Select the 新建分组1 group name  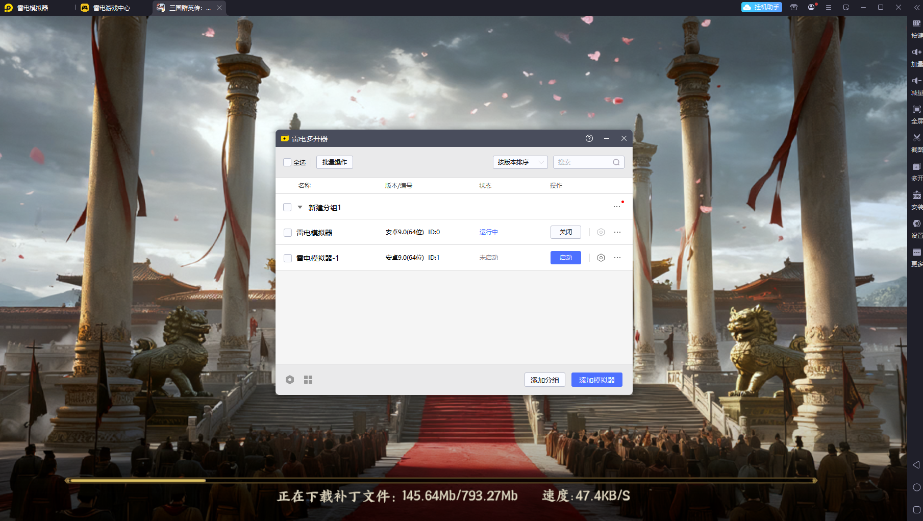click(325, 208)
